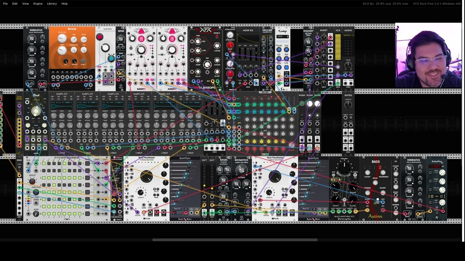Adjust the GATES LENGTH knob

pos(348,104)
